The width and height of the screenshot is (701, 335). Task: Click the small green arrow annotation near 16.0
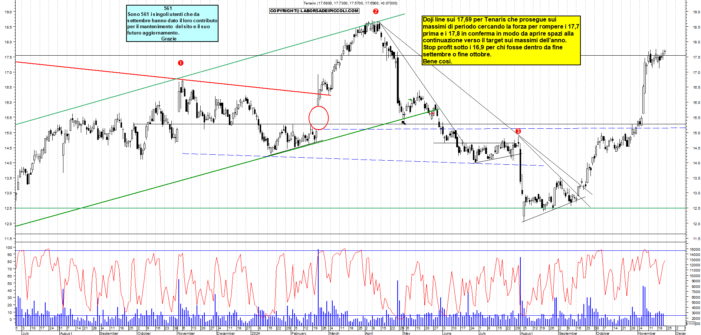point(410,100)
